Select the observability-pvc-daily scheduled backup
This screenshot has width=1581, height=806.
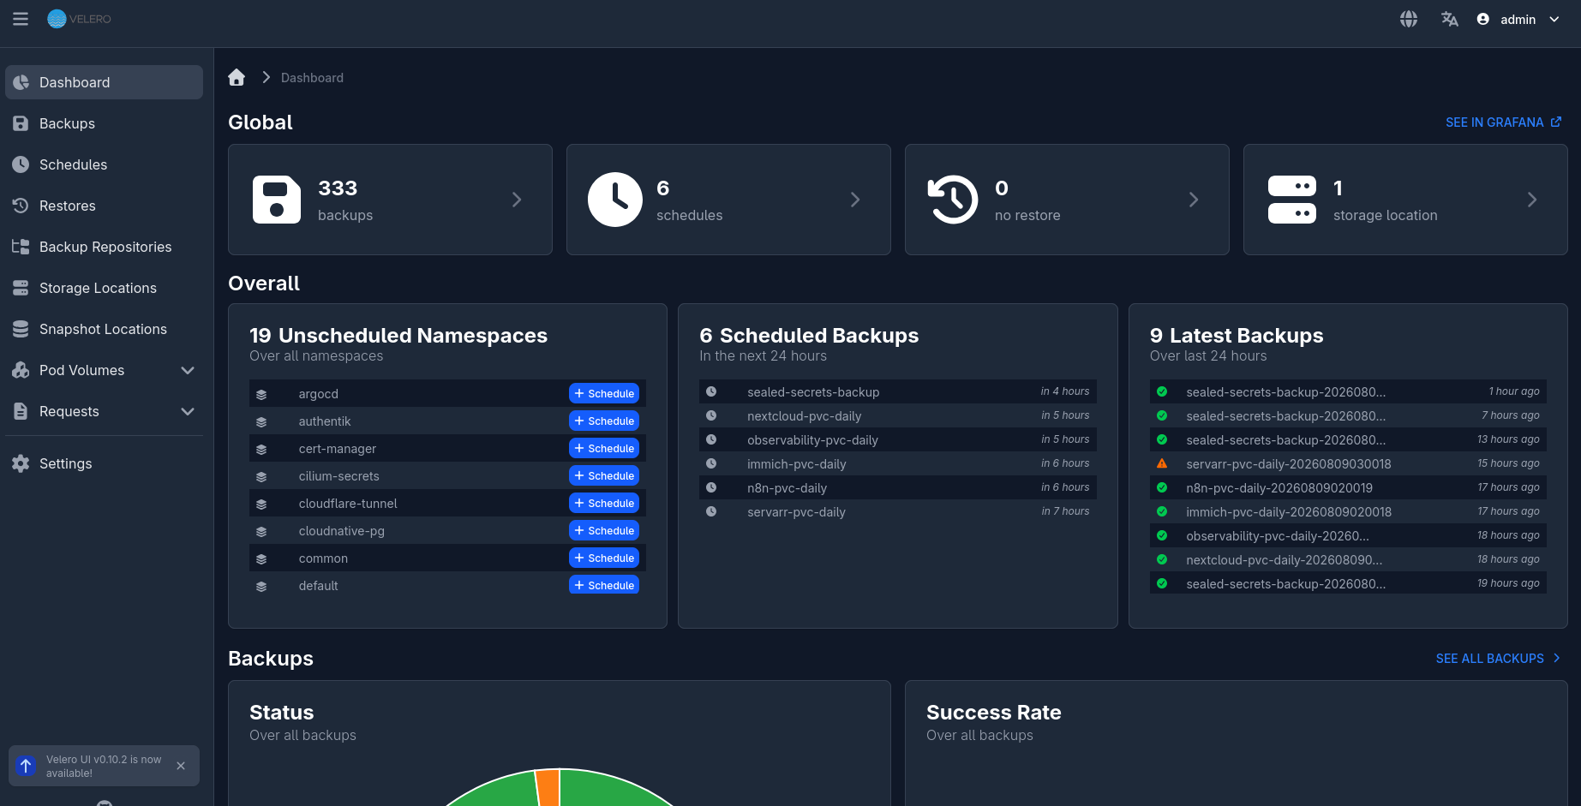click(x=898, y=439)
